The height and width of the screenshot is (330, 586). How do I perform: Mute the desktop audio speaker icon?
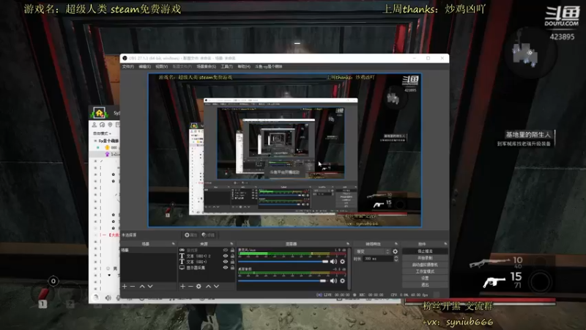coord(333,281)
